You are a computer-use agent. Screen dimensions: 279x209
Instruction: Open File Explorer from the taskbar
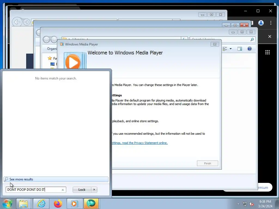point(23,204)
